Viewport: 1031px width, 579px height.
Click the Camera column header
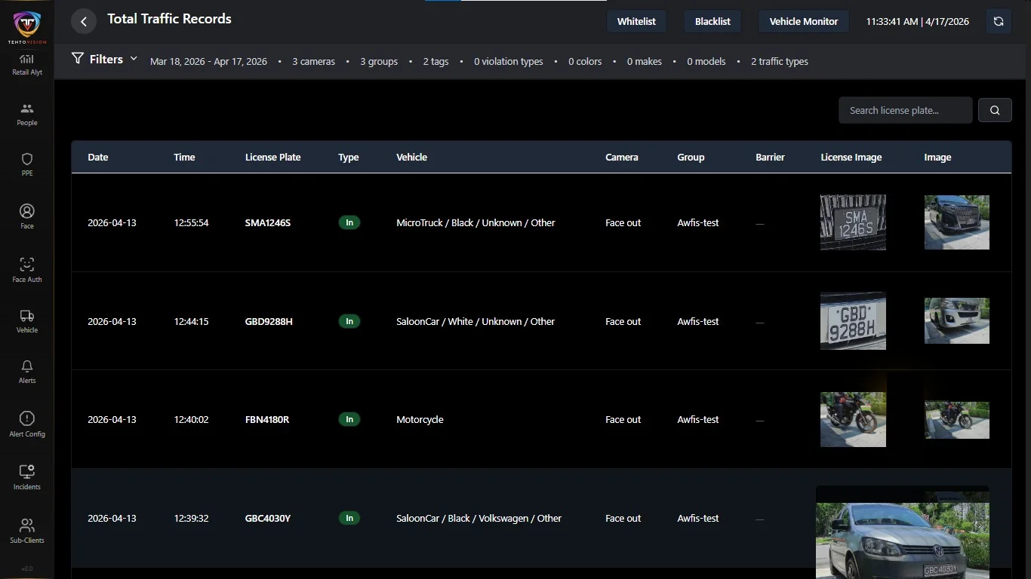(x=622, y=158)
